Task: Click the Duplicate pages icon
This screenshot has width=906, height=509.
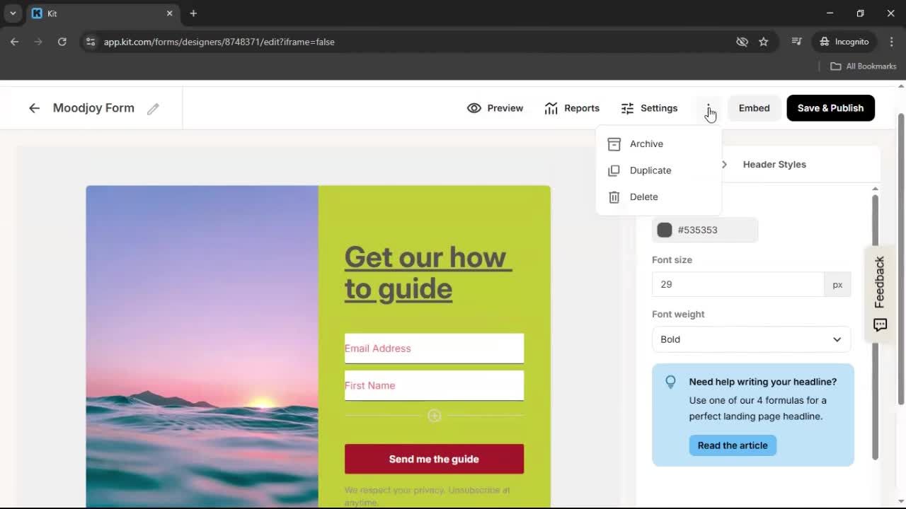Action: (x=613, y=170)
